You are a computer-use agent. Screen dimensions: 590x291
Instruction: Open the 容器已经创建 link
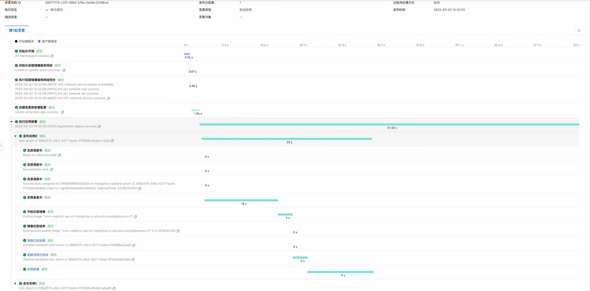36,240
